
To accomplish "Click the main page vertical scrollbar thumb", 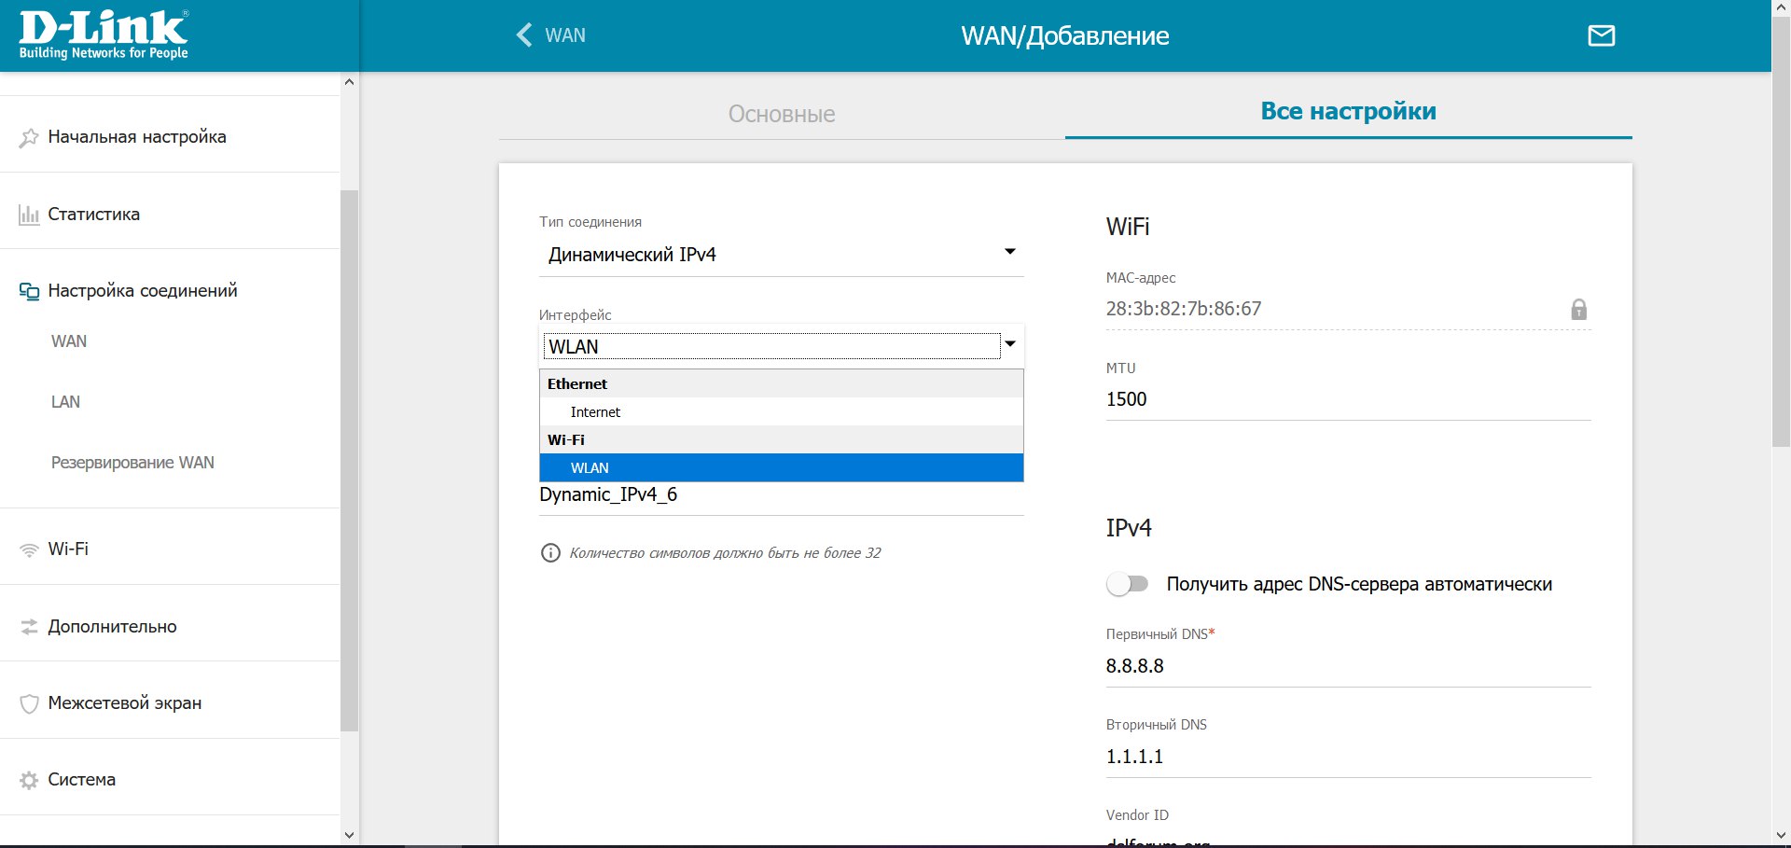I will 1781,231.
